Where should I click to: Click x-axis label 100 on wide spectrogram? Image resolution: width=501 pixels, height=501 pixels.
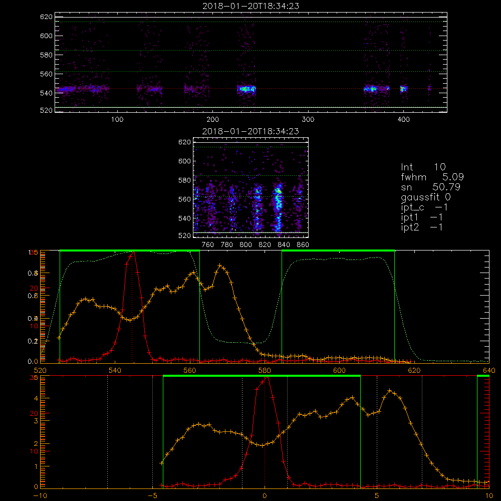tap(117, 120)
